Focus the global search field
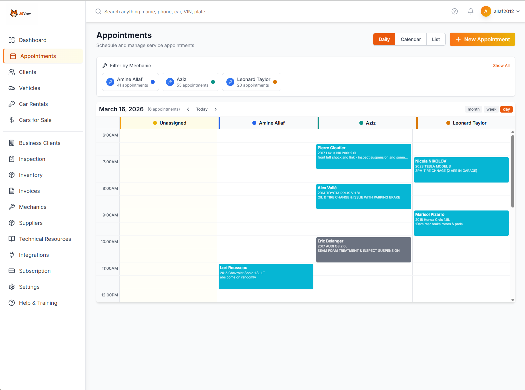The image size is (525, 390). (x=267, y=11)
